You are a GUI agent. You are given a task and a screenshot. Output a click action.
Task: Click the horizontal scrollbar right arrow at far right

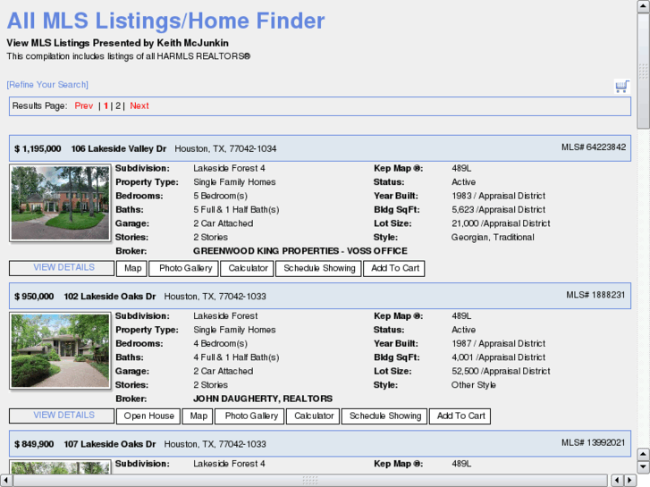point(629,481)
